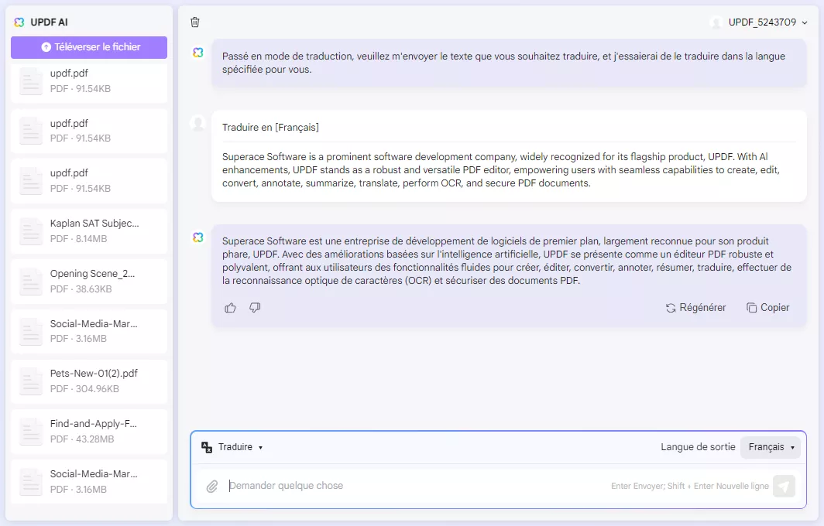The height and width of the screenshot is (526, 824).
Task: Click the UPDF AI logo icon
Action: coord(19,22)
